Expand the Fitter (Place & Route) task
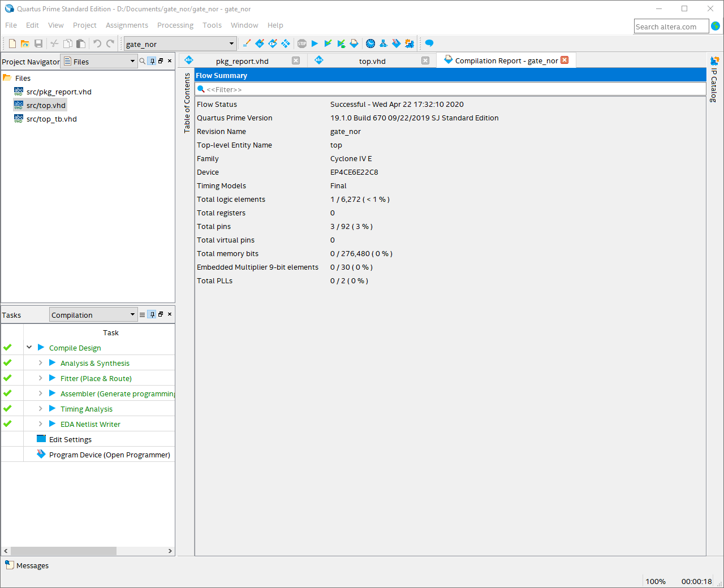This screenshot has height=588, width=724. pos(40,378)
